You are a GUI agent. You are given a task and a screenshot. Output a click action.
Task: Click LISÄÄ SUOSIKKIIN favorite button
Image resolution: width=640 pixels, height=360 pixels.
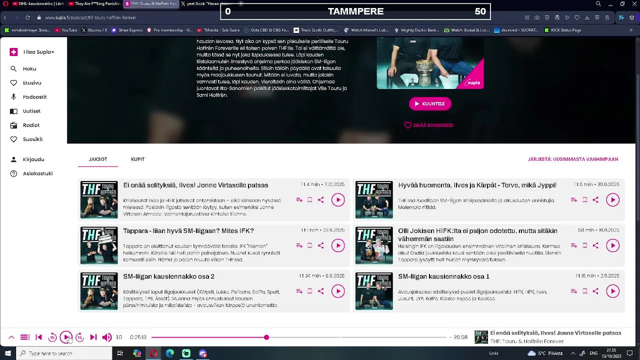coord(428,125)
